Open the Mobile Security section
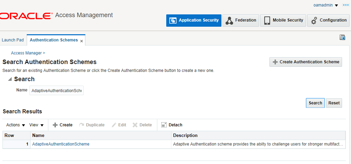This screenshot has width=351, height=164. [283, 21]
